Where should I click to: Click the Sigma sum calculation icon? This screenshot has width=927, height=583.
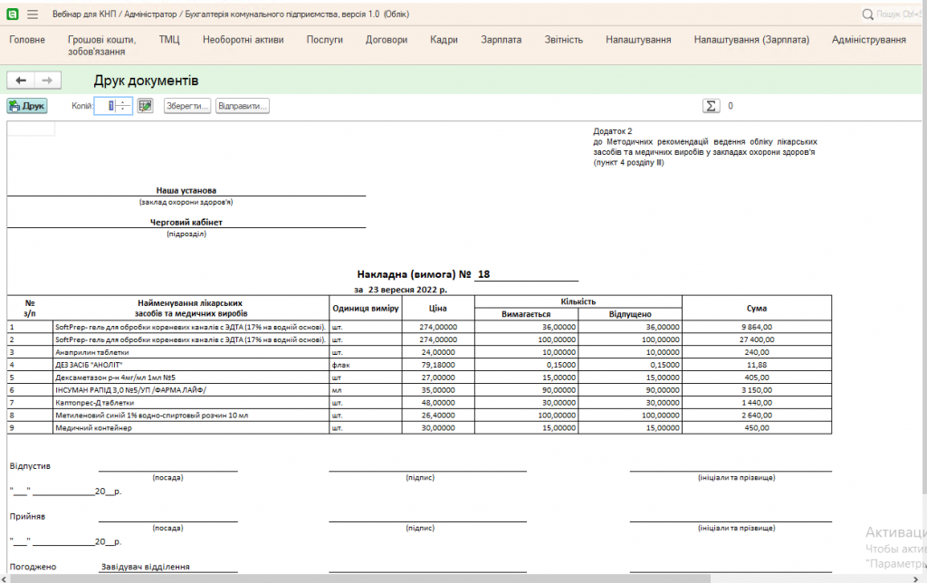[712, 106]
